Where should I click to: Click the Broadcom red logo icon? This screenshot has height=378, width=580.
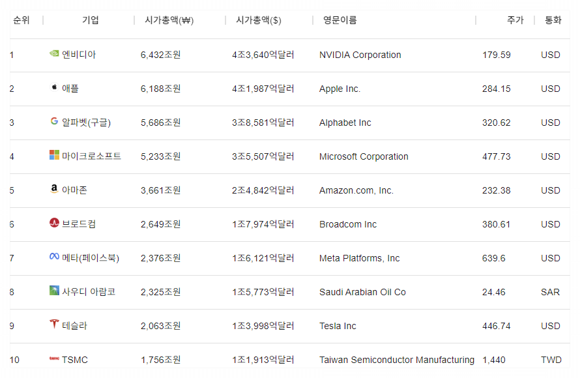click(x=54, y=223)
